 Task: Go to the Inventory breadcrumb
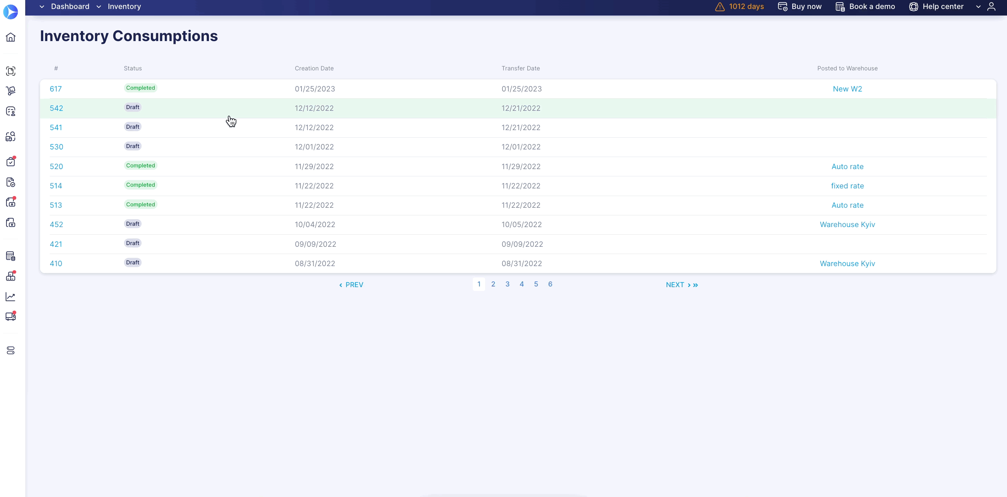tap(124, 7)
